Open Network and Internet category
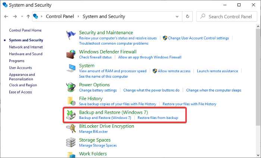261x158 pixels. point(26,47)
